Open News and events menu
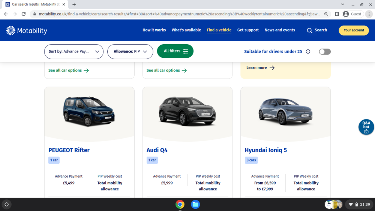375x211 pixels. 280,30
